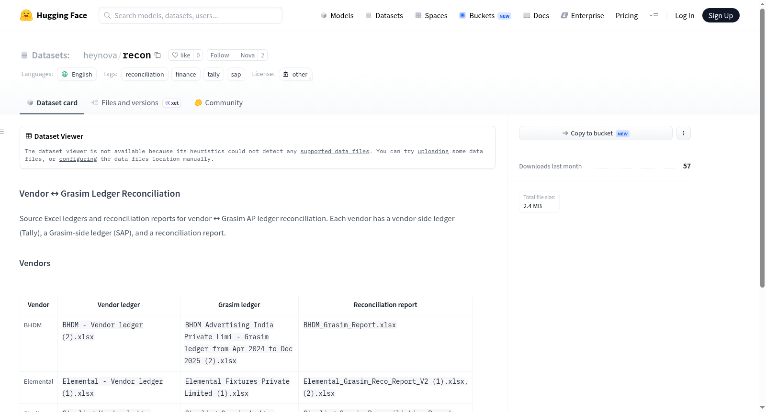Image resolution: width=766 pixels, height=412 pixels.
Task: Click the Reconciliation report column header
Action: click(385, 305)
